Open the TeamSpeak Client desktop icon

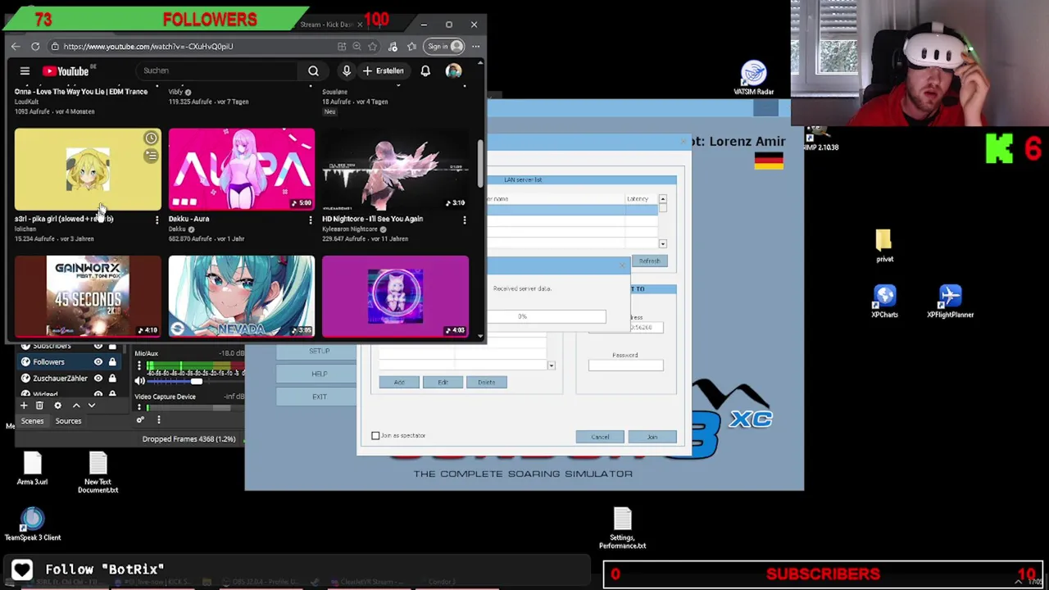click(33, 524)
